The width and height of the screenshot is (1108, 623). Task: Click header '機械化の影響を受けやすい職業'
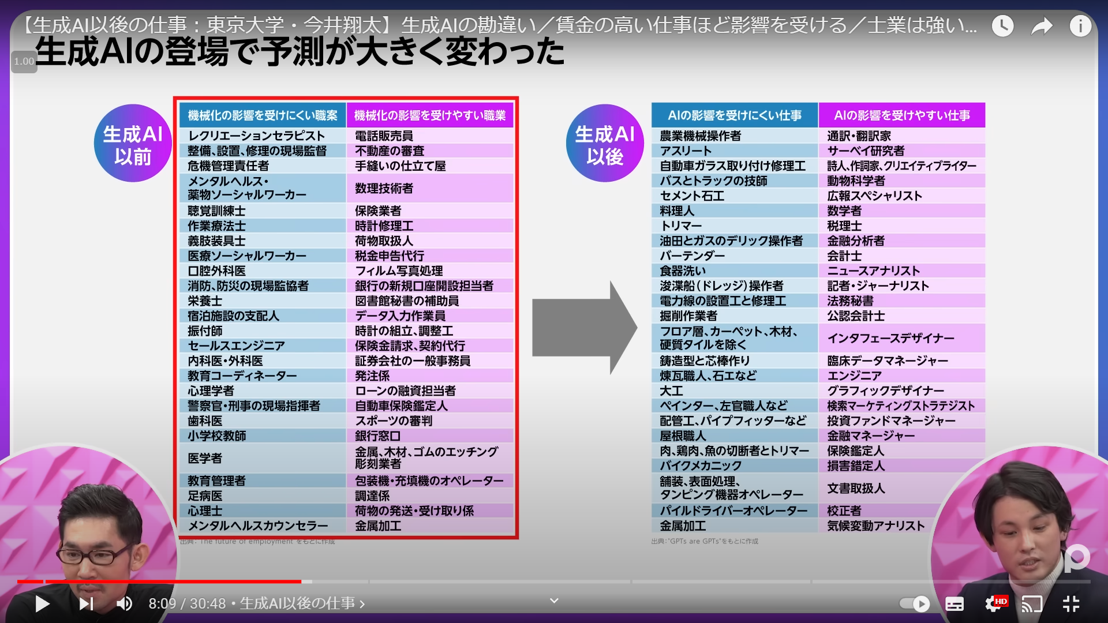click(x=430, y=115)
